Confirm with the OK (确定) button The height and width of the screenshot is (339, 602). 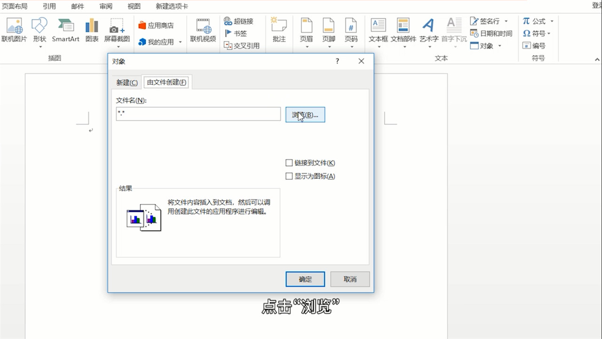point(305,279)
